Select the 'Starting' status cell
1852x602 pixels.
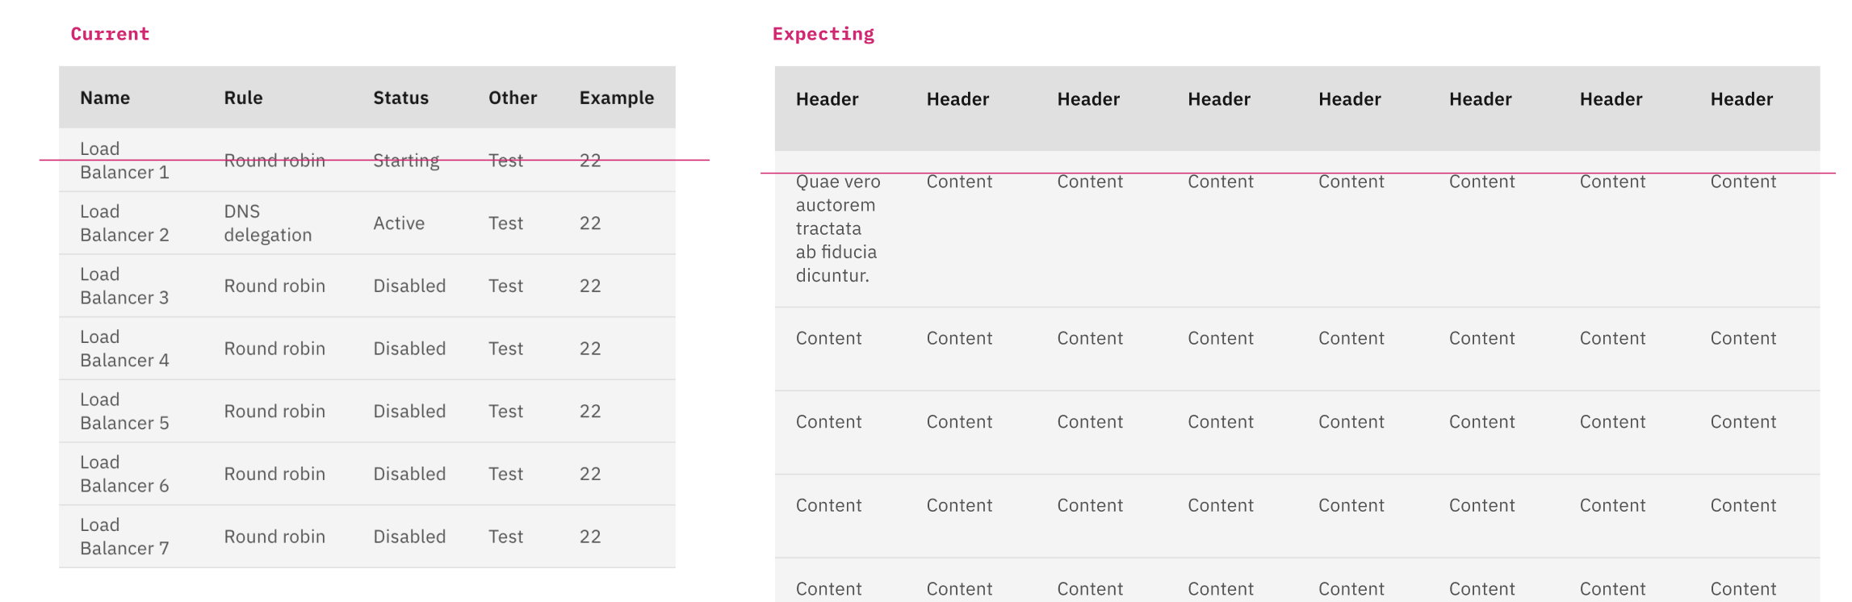(x=406, y=161)
